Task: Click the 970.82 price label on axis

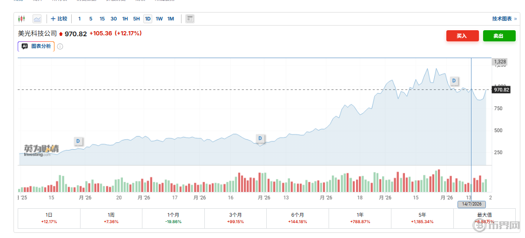Action: tap(501, 90)
